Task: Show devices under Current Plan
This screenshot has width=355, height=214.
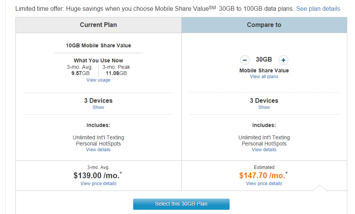Action: click(98, 107)
